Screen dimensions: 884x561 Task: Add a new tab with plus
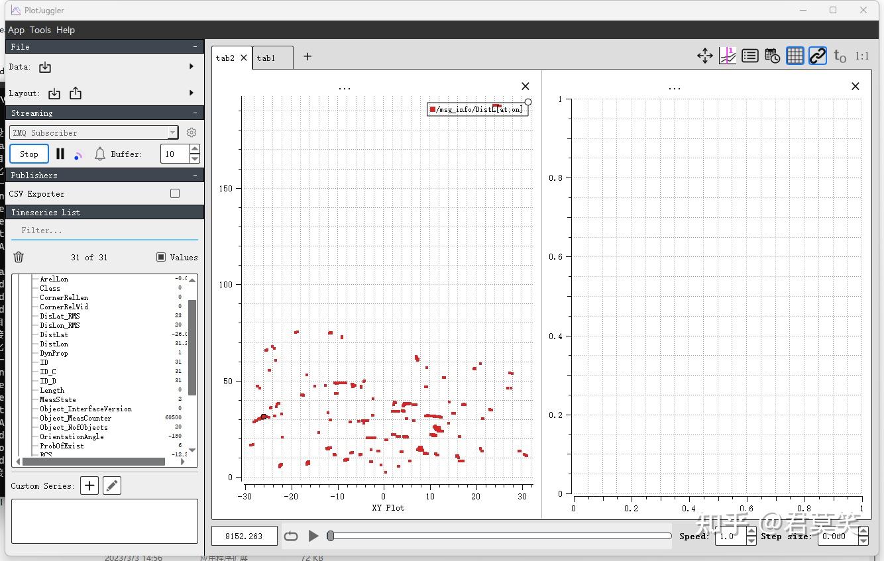point(307,56)
